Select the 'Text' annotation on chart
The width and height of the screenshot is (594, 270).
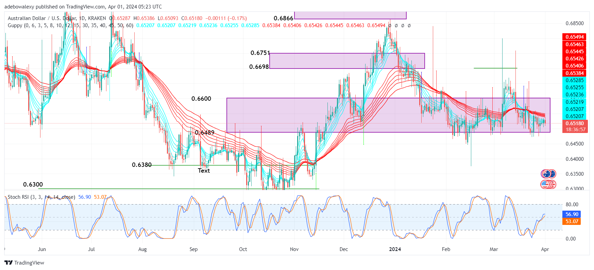(204, 171)
